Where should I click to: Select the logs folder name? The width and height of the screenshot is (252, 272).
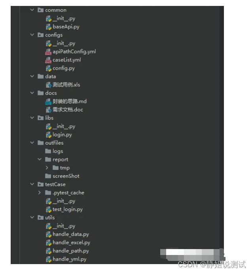[58, 151]
